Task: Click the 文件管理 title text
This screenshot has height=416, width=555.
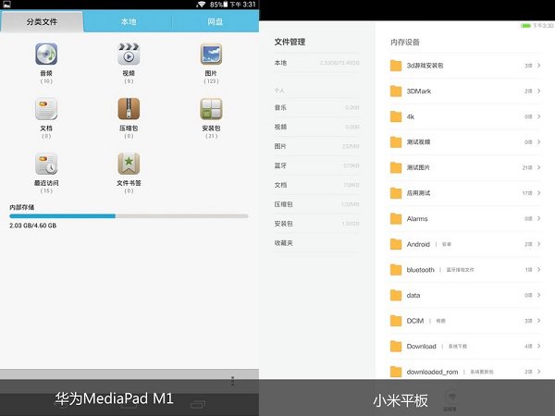Action: pos(290,42)
